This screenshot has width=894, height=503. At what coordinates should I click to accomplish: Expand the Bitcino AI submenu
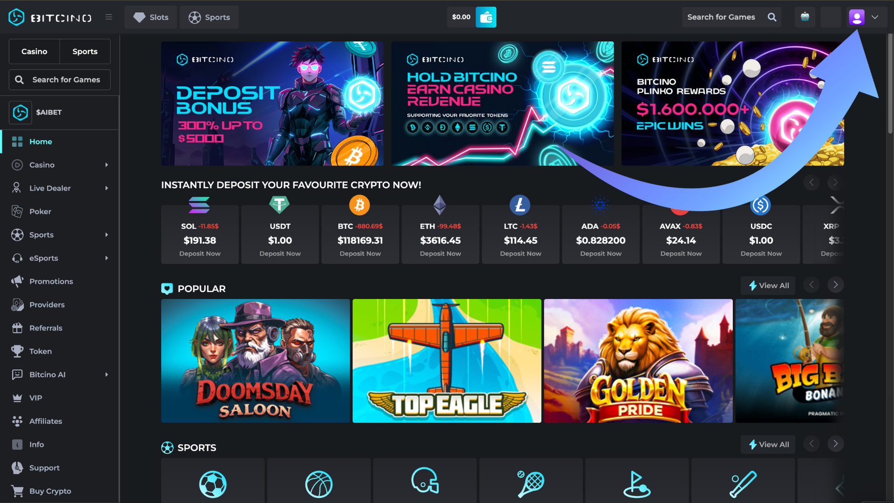click(107, 374)
